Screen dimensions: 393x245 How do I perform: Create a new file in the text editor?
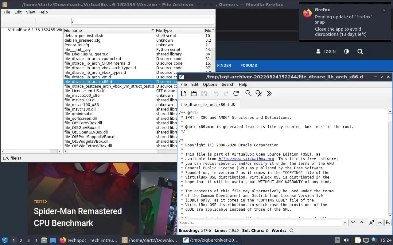(184, 94)
